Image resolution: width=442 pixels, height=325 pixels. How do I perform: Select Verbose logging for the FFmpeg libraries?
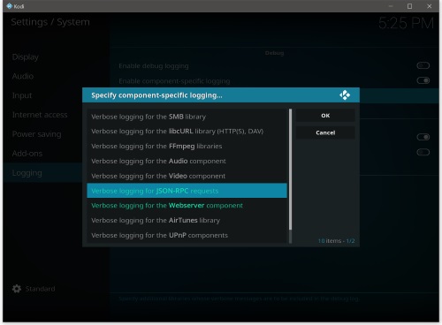coord(187,146)
